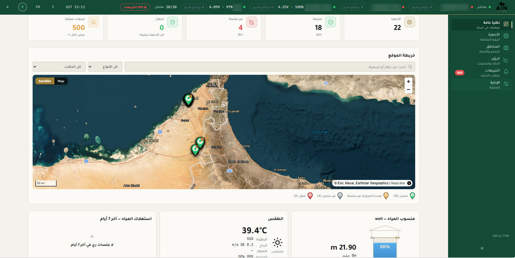
Task: Switch language to EN
Action: click(38, 7)
